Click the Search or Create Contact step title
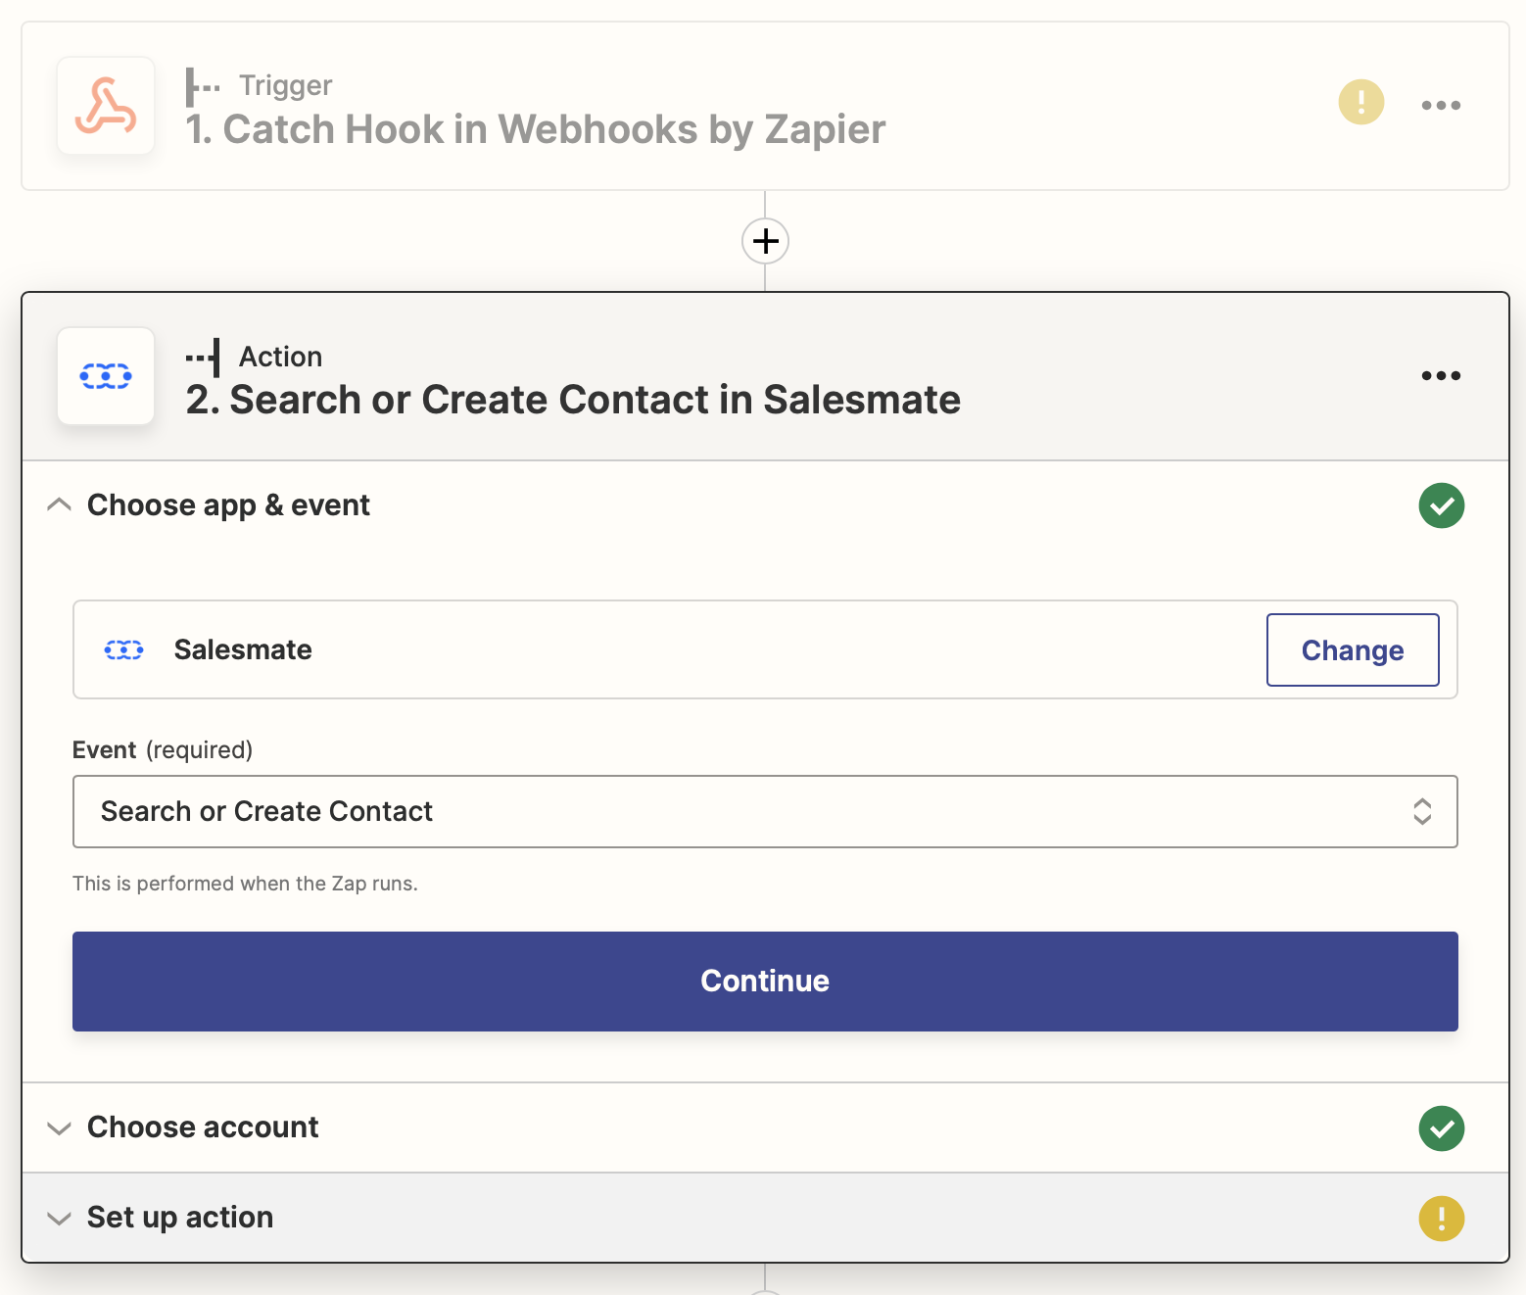Viewport: 1526px width, 1295px height. (573, 400)
